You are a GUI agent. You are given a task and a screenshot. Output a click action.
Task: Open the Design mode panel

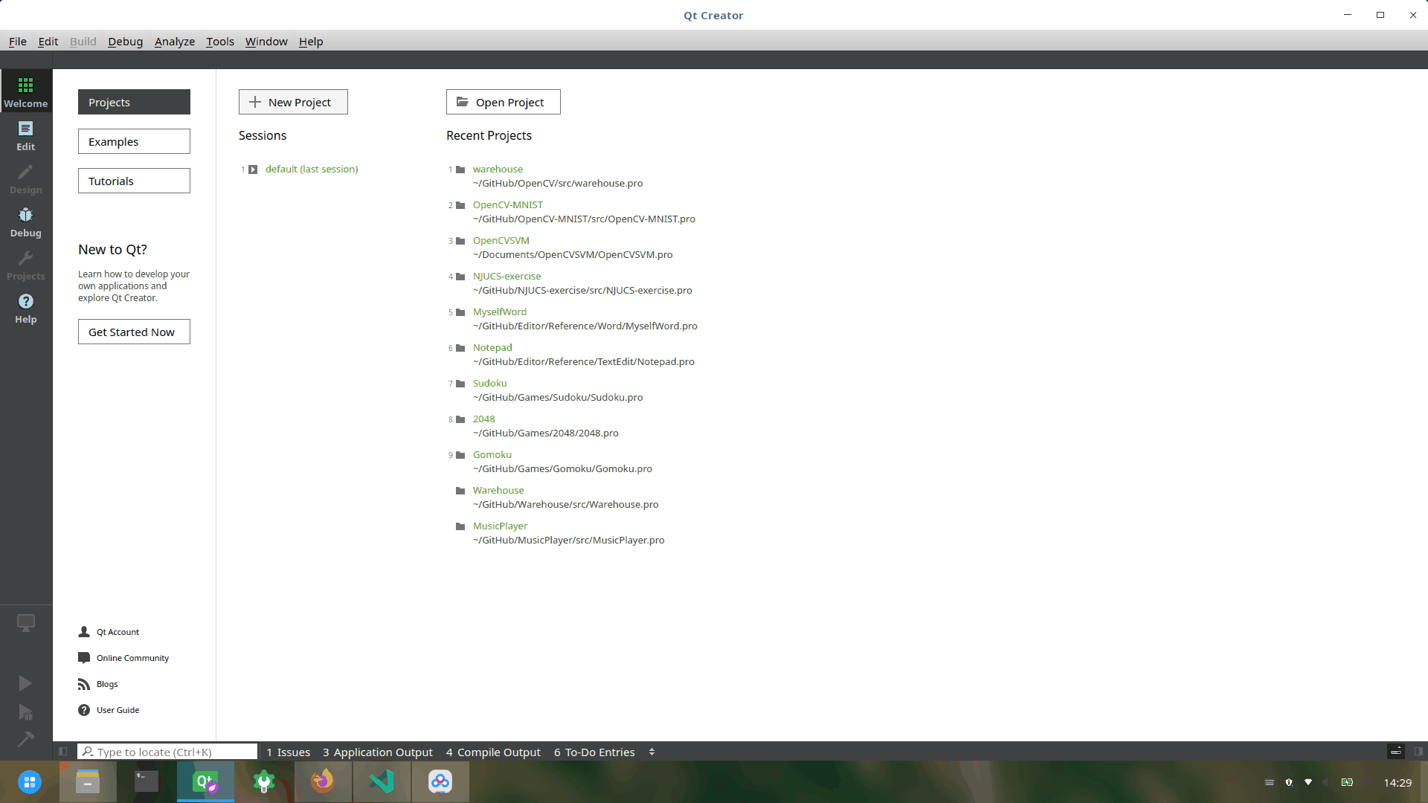25,179
